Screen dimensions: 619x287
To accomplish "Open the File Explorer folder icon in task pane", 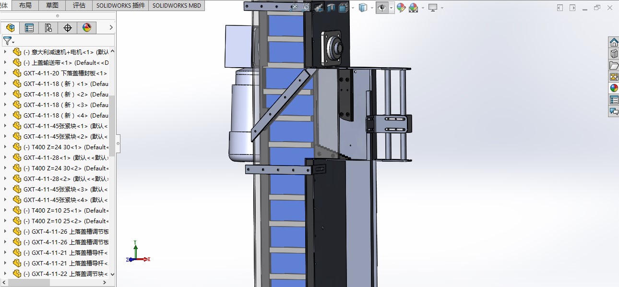I will pyautogui.click(x=614, y=65).
